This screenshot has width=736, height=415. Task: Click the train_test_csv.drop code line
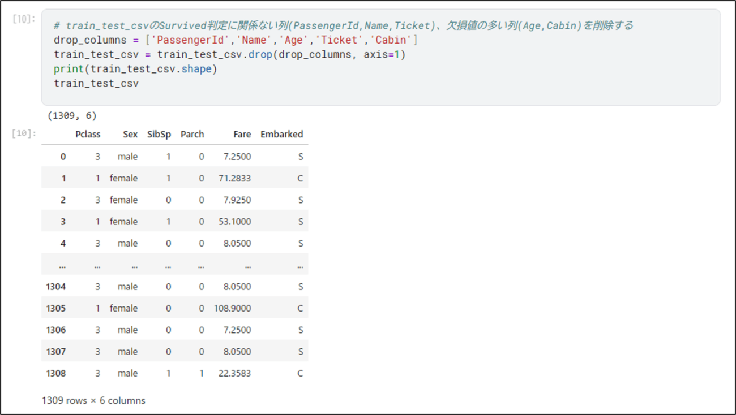(230, 55)
